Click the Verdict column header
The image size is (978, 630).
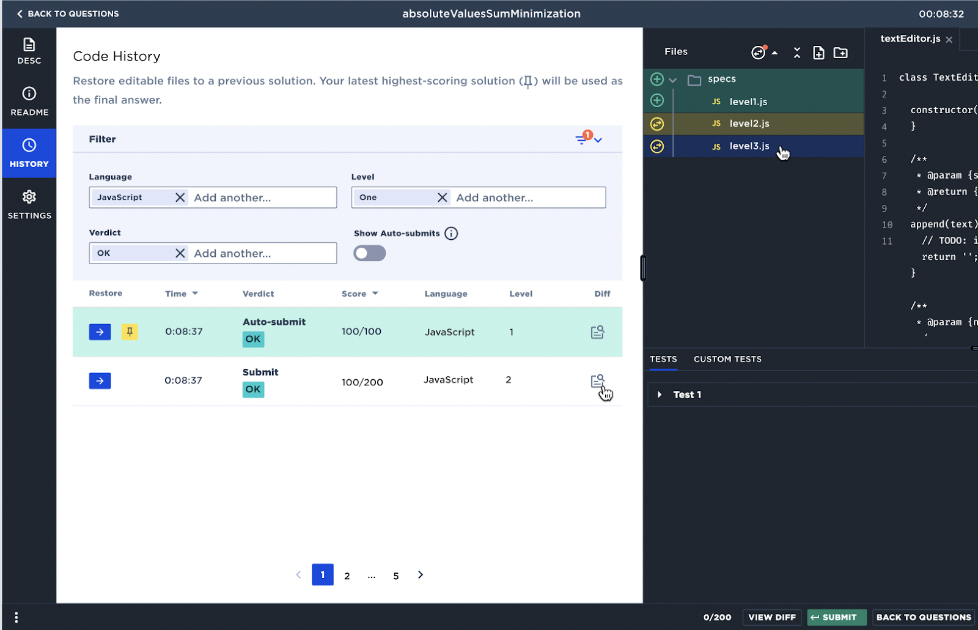(x=258, y=294)
